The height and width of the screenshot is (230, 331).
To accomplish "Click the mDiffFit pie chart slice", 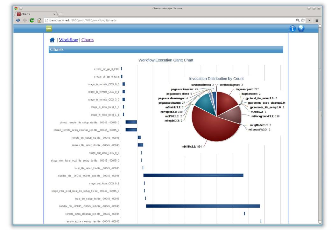I will (x=216, y=130).
